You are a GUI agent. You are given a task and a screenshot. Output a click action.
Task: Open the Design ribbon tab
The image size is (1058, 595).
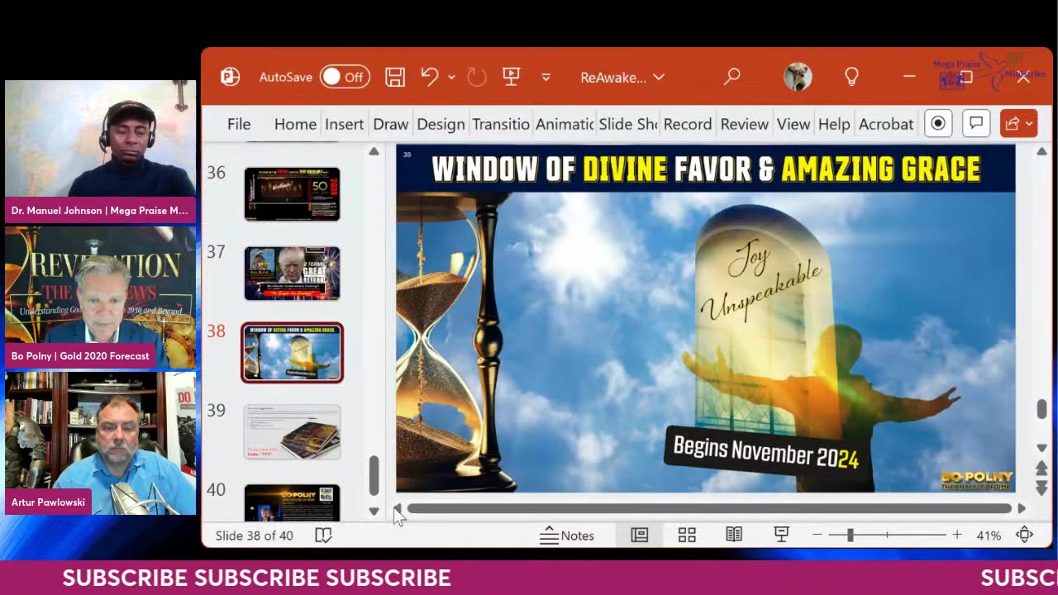pos(441,124)
